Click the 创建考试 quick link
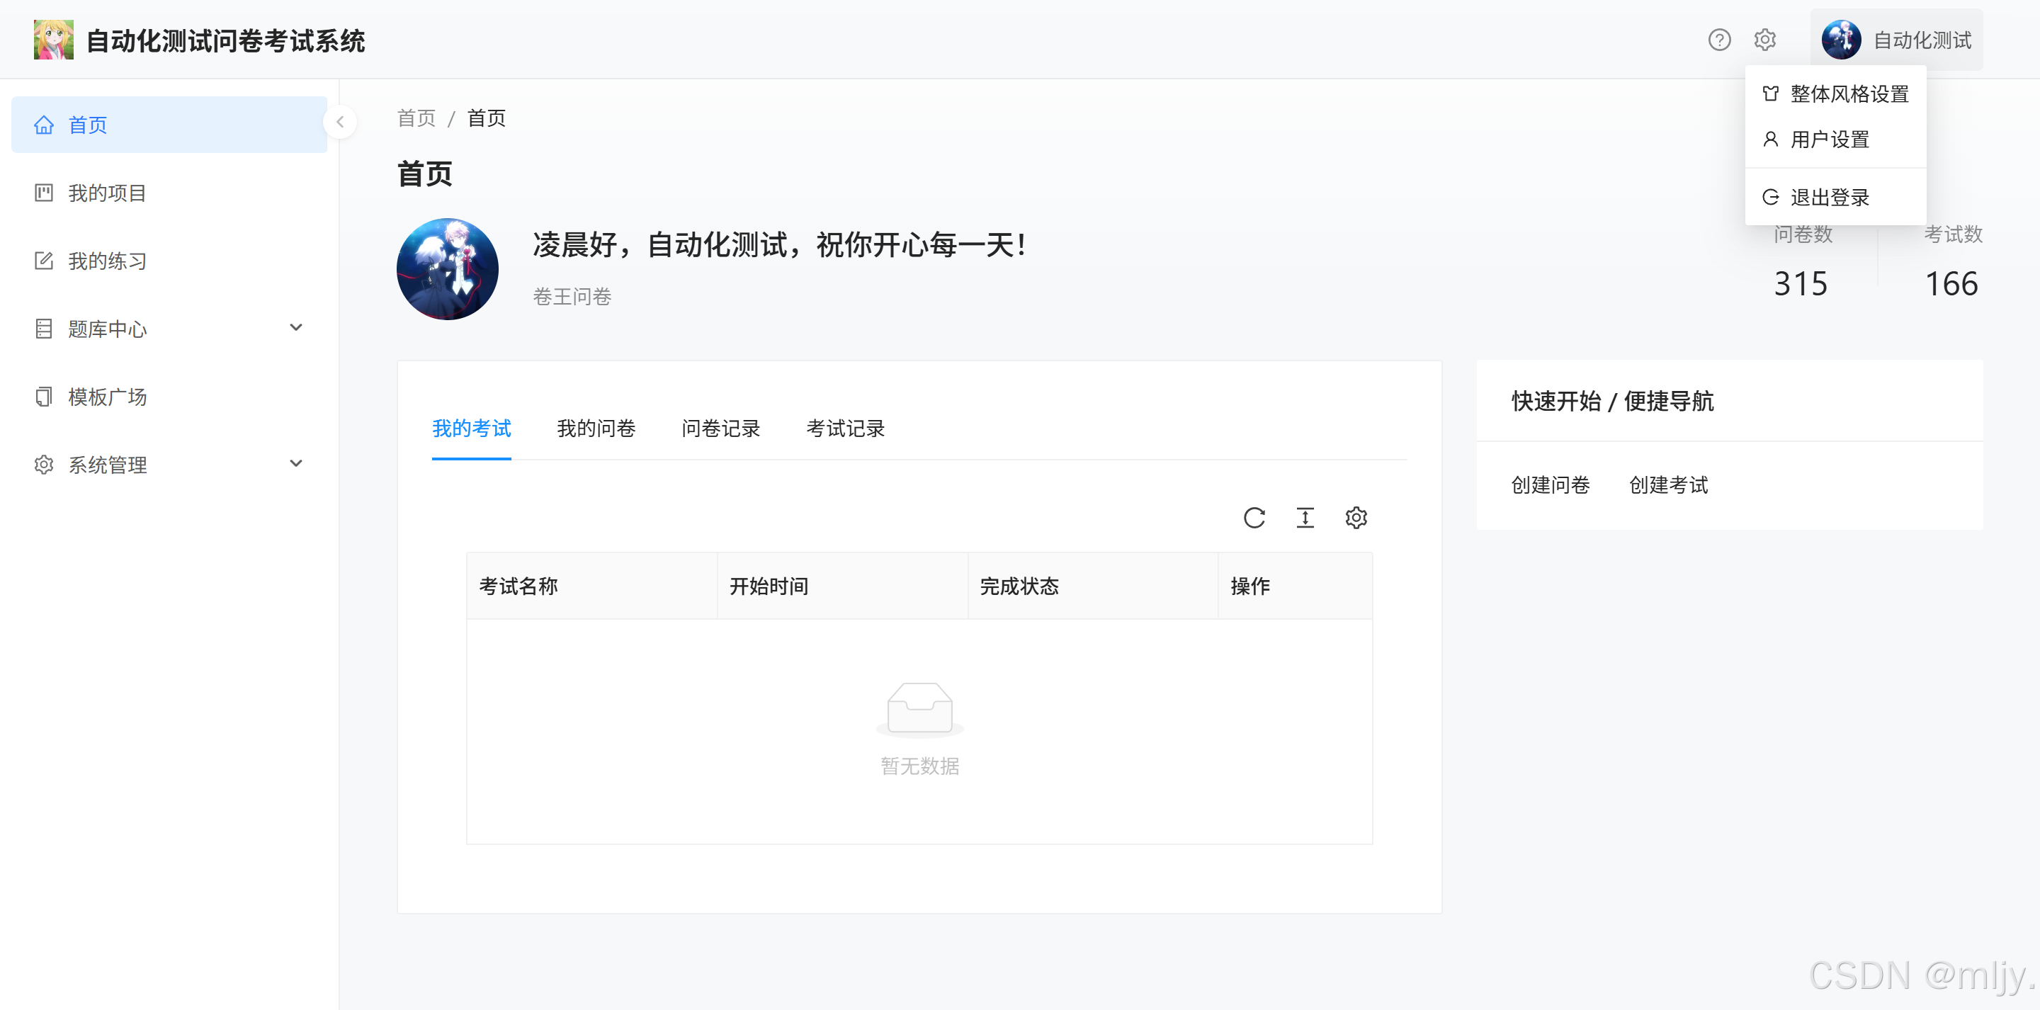The image size is (2040, 1010). (x=1668, y=484)
